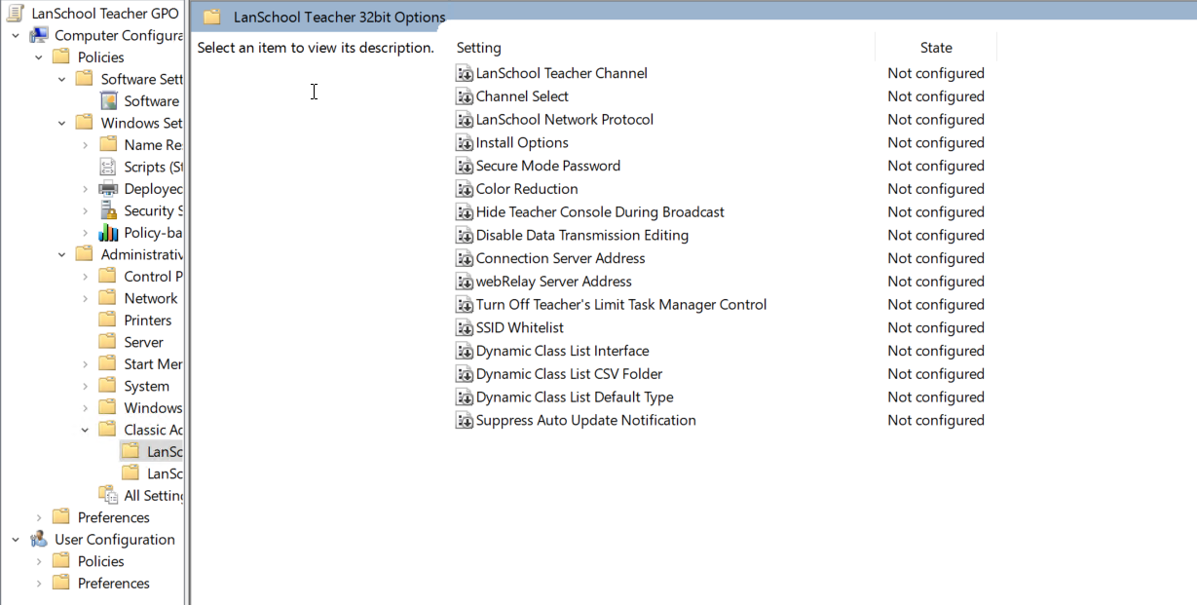Click the LanSchool Teacher Channel setting icon
The height and width of the screenshot is (605, 1197).
coord(465,73)
